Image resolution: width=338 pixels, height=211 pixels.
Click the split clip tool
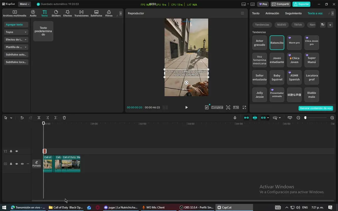coord(39,118)
